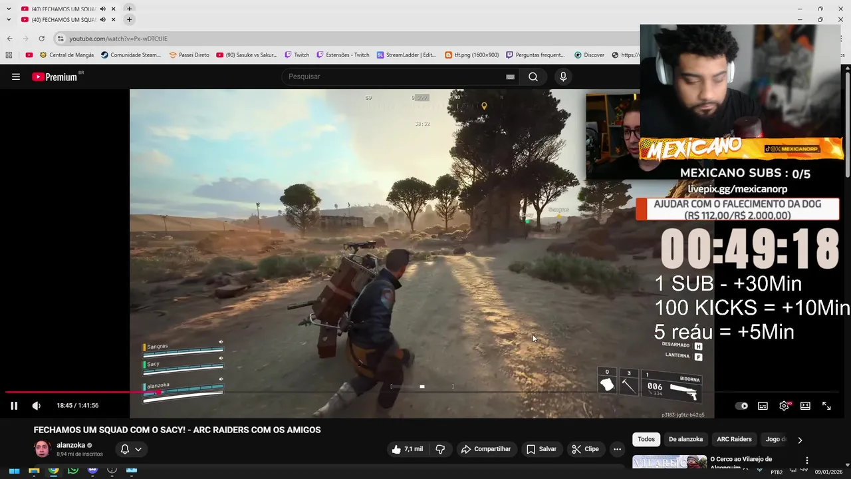Reload the YouTube page
Image resolution: width=851 pixels, height=479 pixels.
(x=41, y=39)
